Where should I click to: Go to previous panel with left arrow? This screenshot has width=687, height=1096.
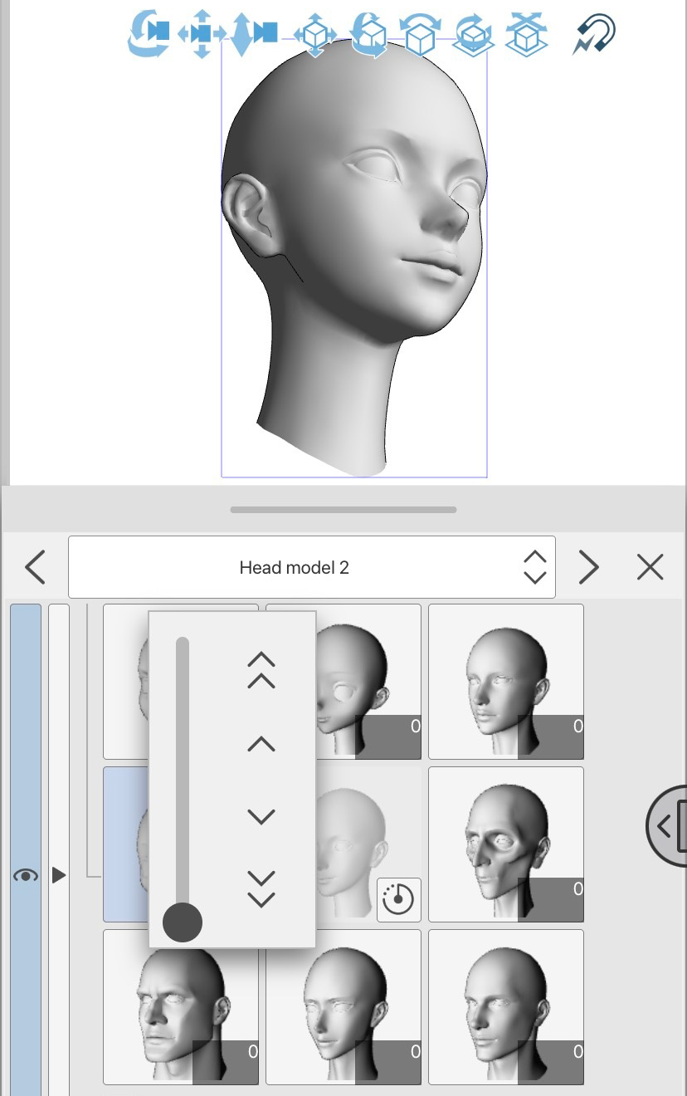35,567
